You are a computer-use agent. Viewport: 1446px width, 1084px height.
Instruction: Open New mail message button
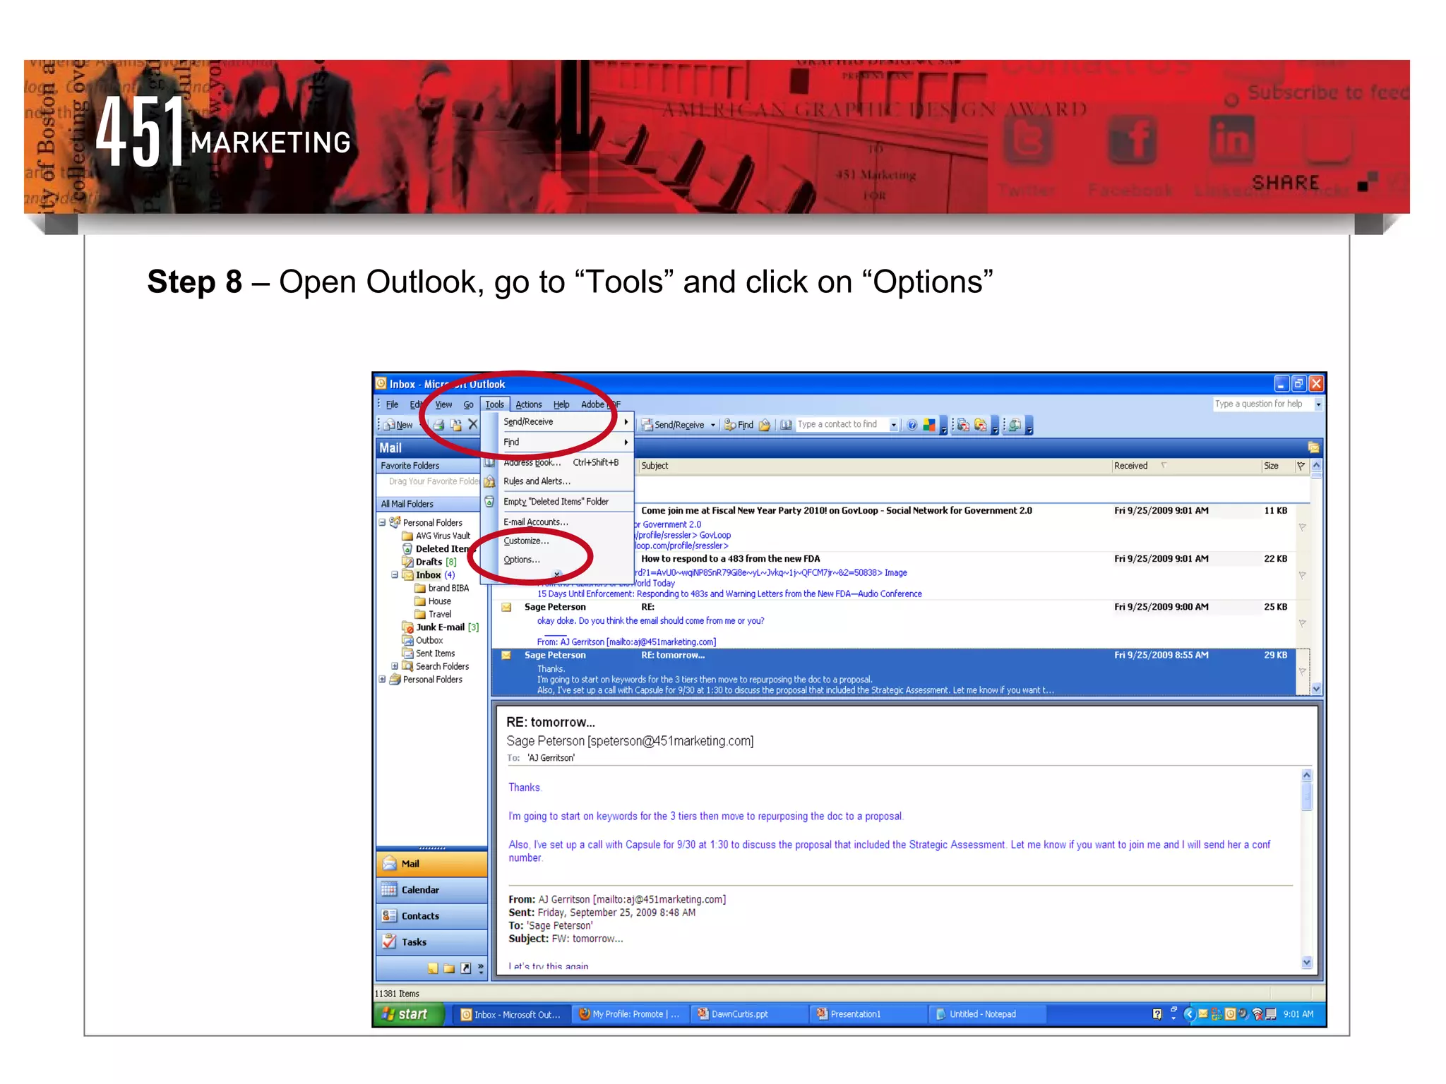click(399, 425)
